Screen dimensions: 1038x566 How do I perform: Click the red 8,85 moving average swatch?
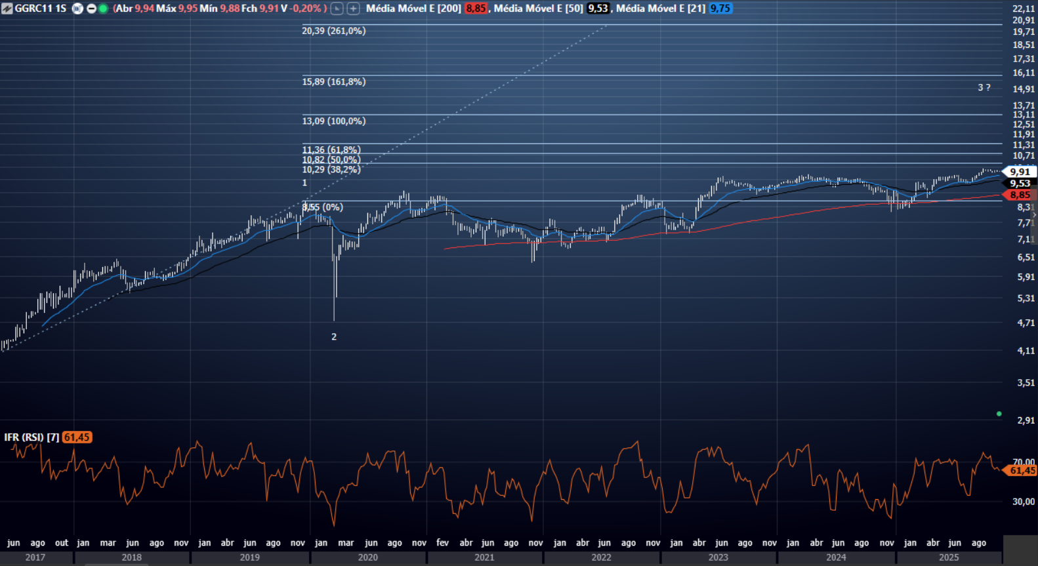point(476,9)
